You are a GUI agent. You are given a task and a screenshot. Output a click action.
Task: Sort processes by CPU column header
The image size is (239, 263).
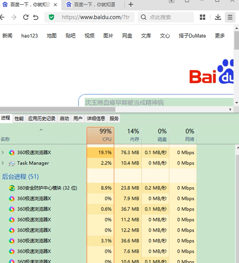[x=100, y=135]
